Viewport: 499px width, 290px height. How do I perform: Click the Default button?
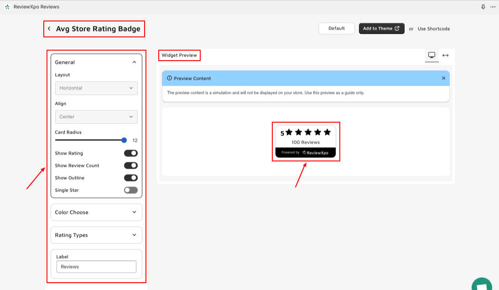[336, 28]
